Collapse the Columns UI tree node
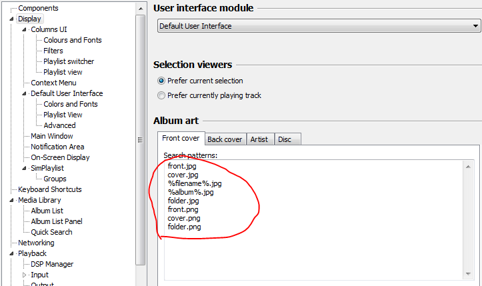The image size is (482, 286). point(25,29)
